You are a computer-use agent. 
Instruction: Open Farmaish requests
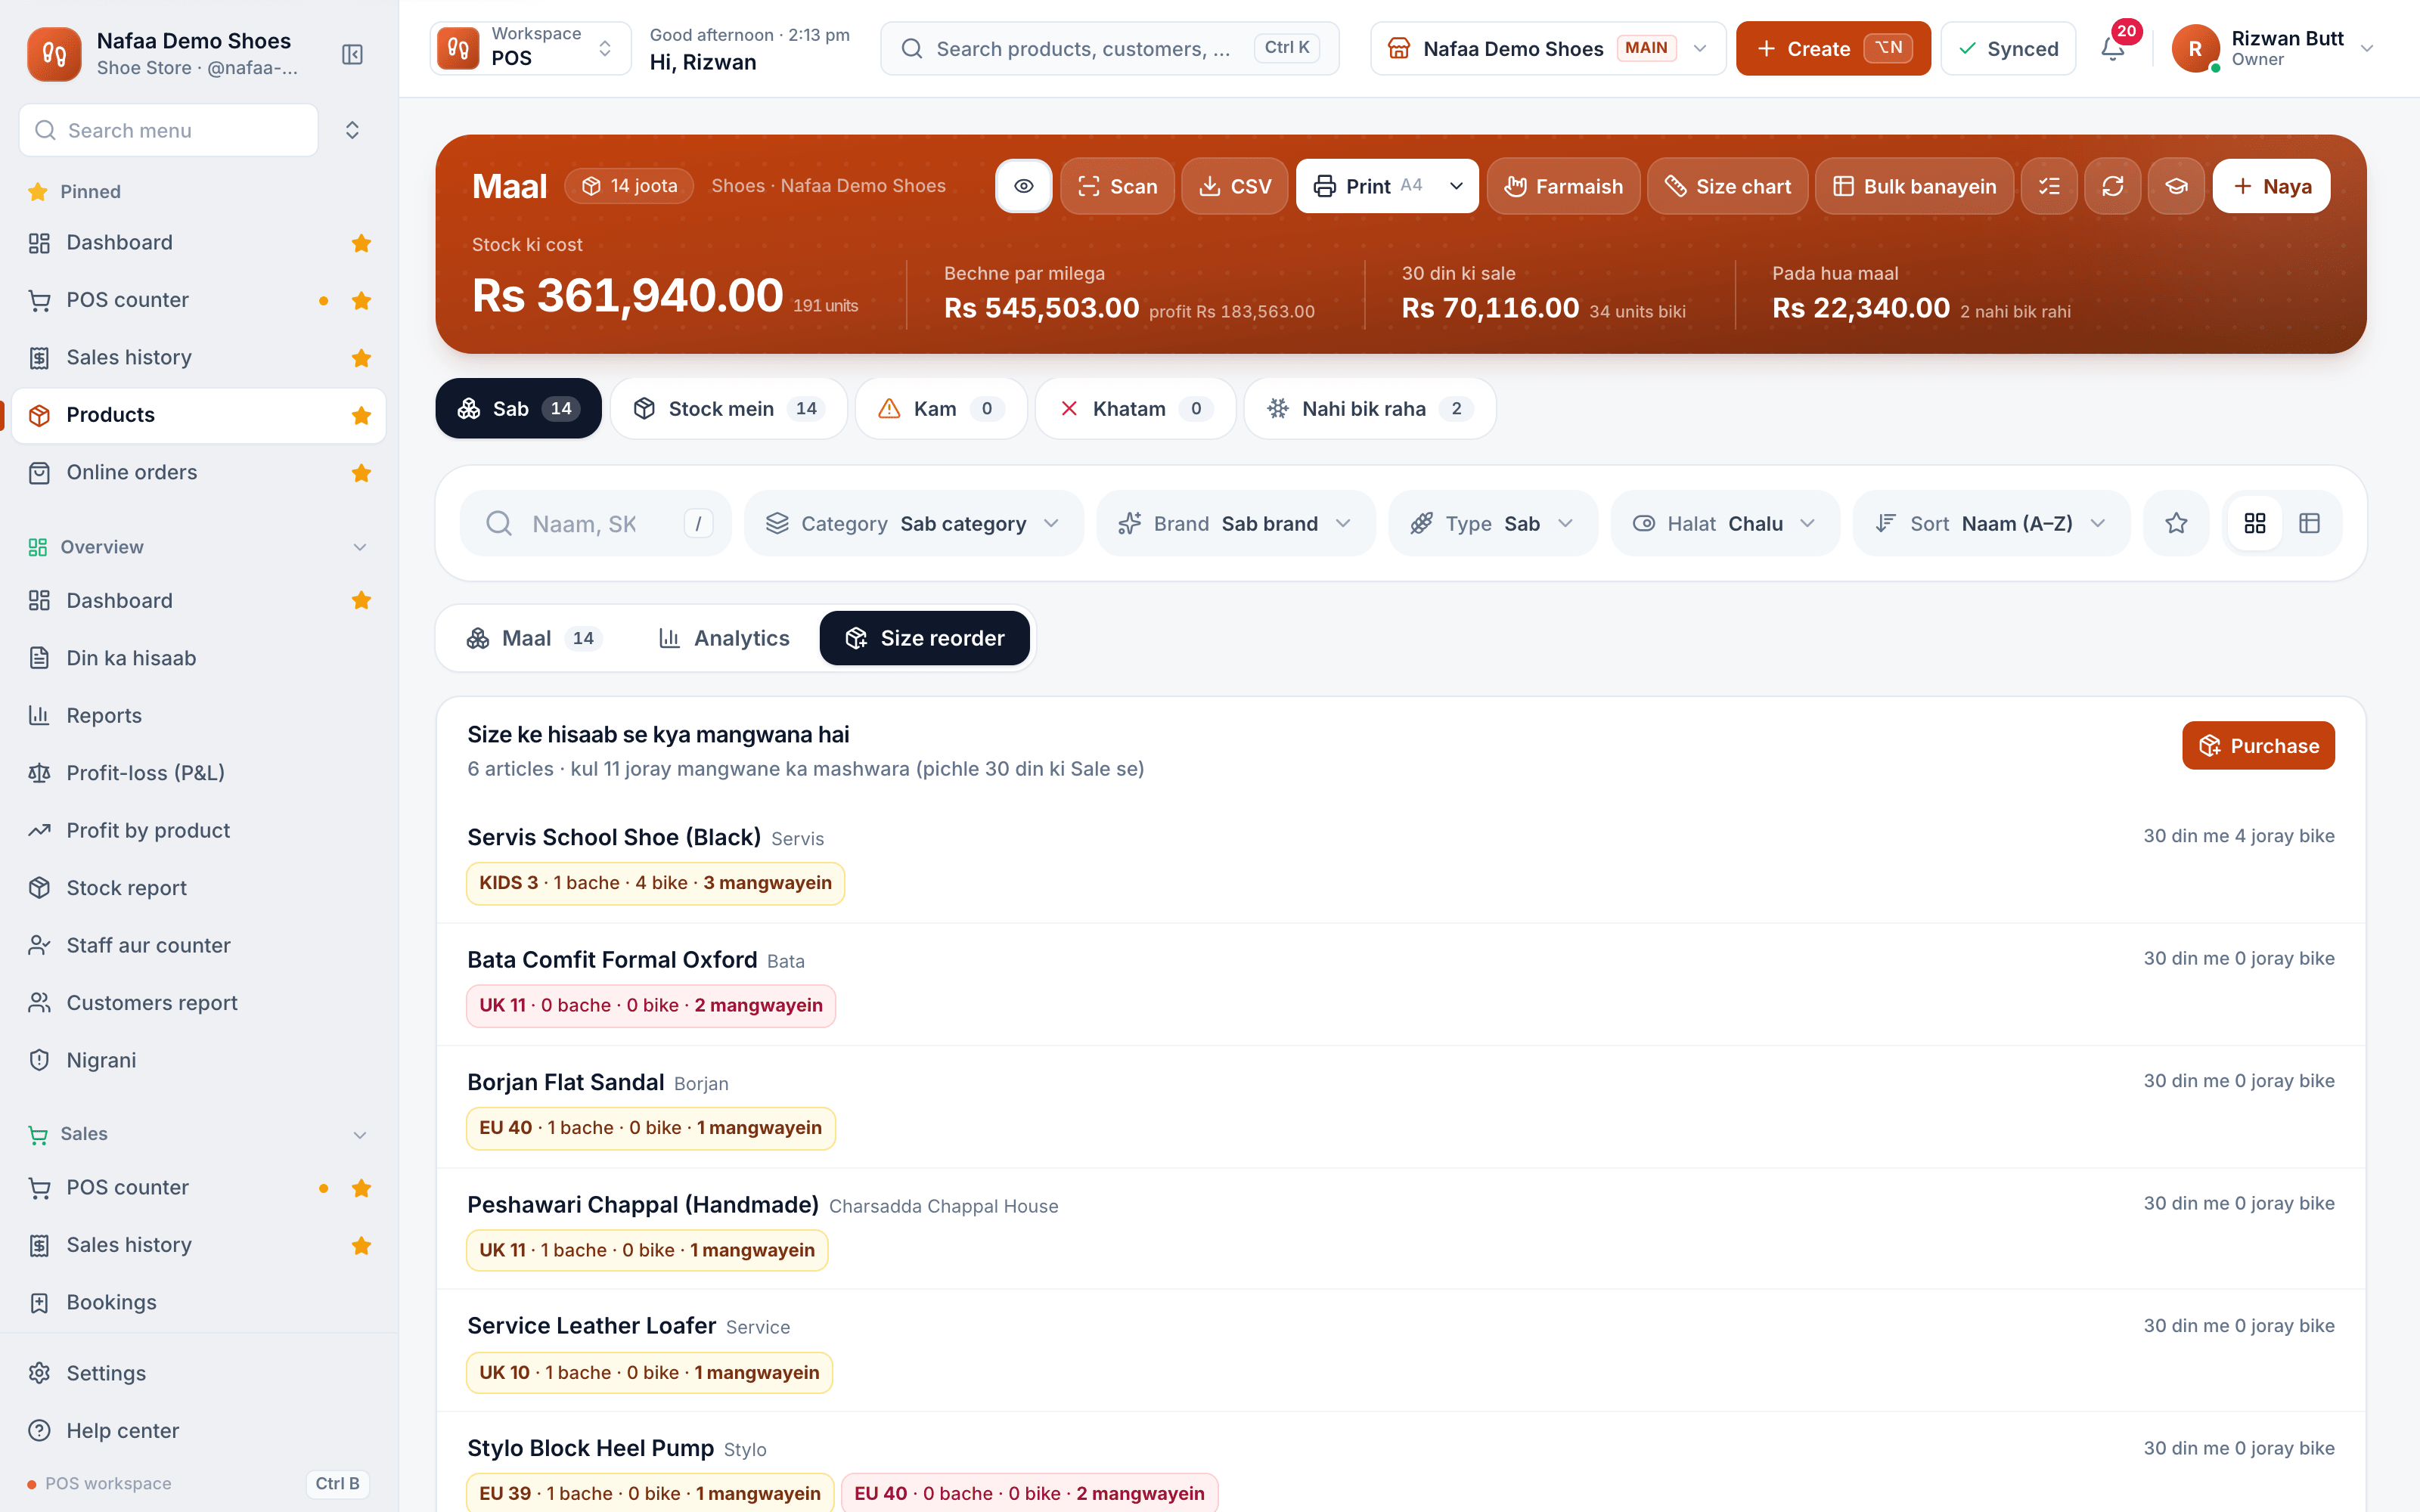click(1563, 186)
